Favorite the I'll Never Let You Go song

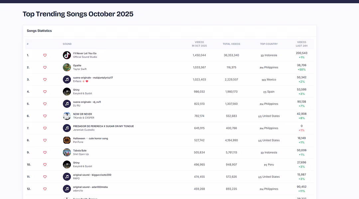(45, 55)
